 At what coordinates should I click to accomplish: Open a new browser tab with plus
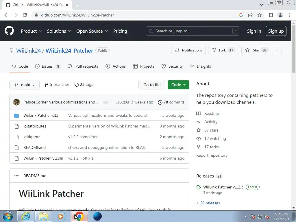click(78, 5)
